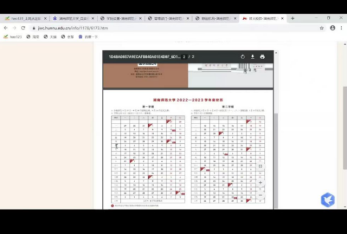Zoom out with the minus button
The width and height of the screenshot is (347, 234).
(x=261, y=195)
